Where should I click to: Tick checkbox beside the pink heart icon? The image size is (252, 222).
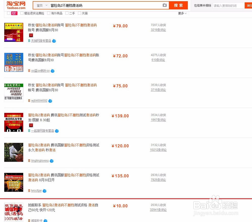9,13
